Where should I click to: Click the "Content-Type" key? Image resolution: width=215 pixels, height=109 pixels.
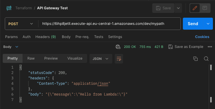[x=52, y=84]
